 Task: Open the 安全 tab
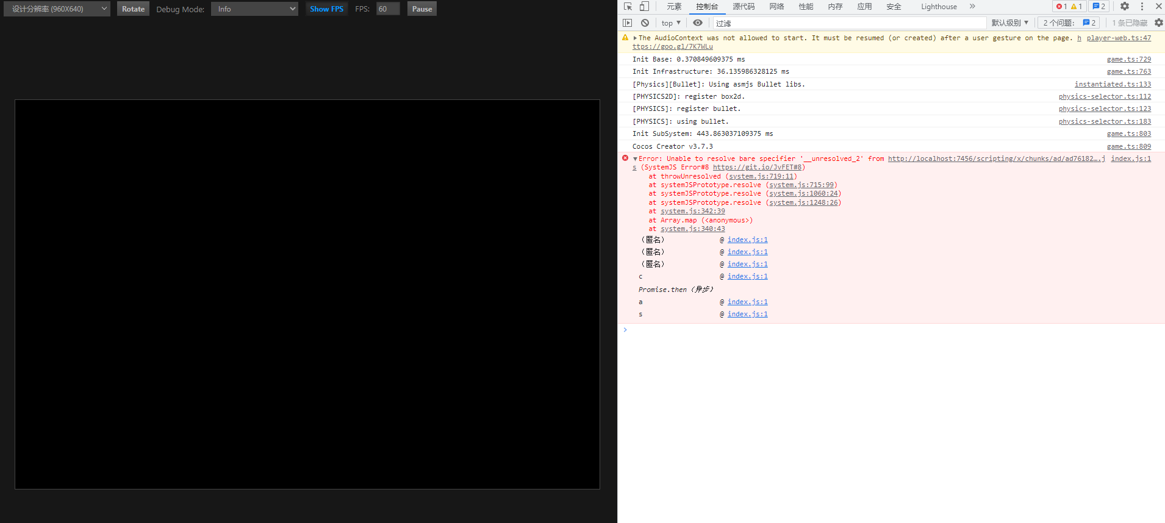tap(894, 7)
